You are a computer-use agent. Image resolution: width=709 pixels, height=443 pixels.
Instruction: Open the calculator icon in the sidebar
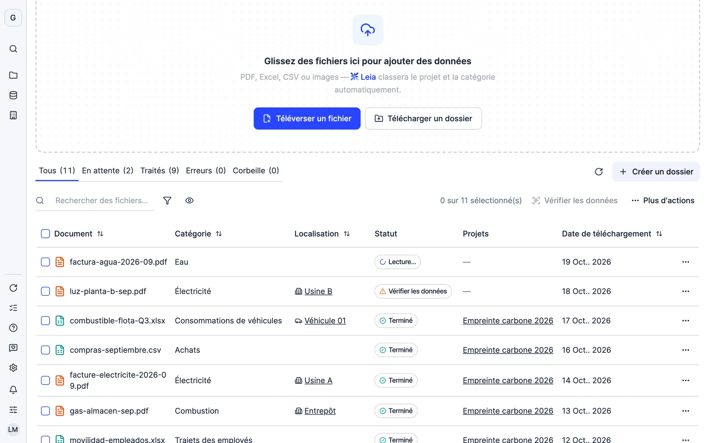coord(13,115)
